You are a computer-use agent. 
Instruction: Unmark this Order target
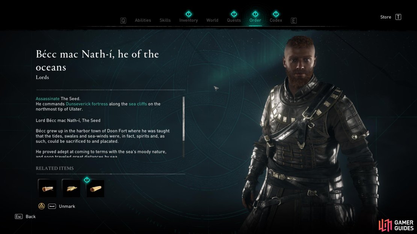tap(67, 206)
